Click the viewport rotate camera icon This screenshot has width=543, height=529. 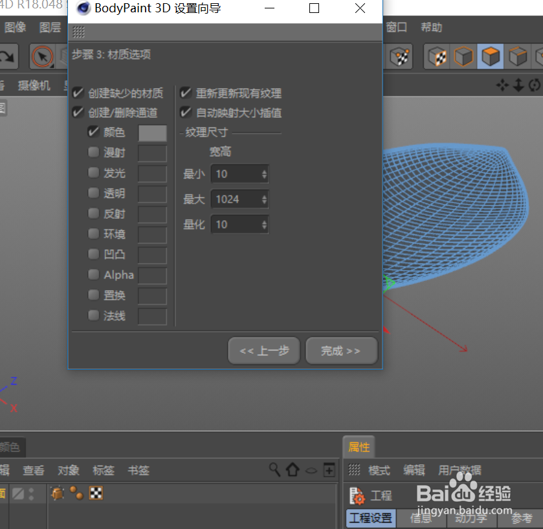pos(535,85)
